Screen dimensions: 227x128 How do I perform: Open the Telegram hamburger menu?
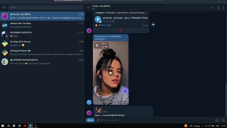click(4, 7)
